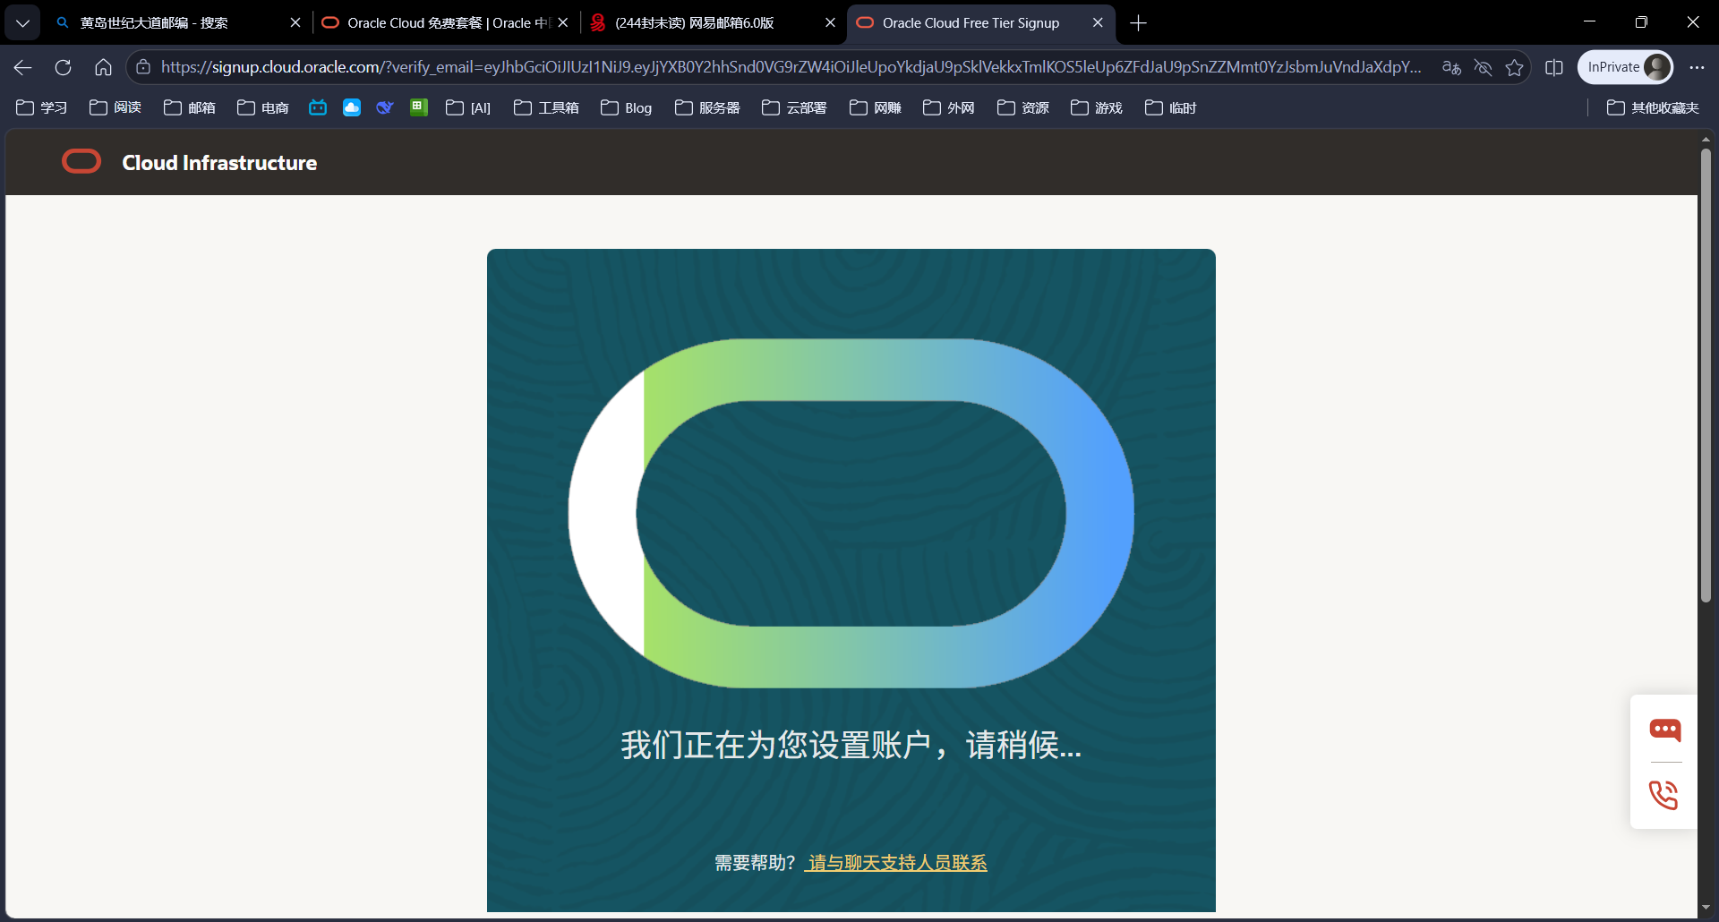Open a new browser tab
1719x922 pixels.
1138,22
